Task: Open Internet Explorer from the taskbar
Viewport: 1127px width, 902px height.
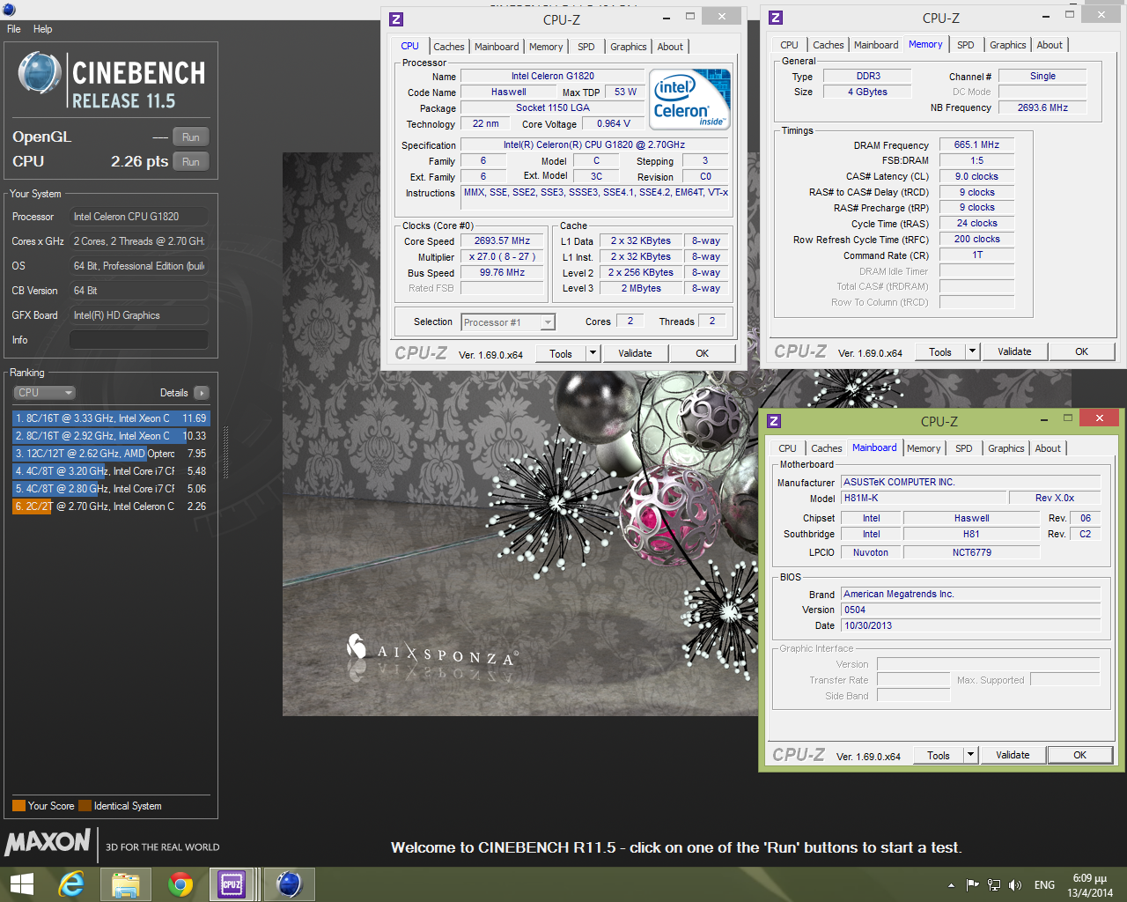Action: [x=71, y=884]
